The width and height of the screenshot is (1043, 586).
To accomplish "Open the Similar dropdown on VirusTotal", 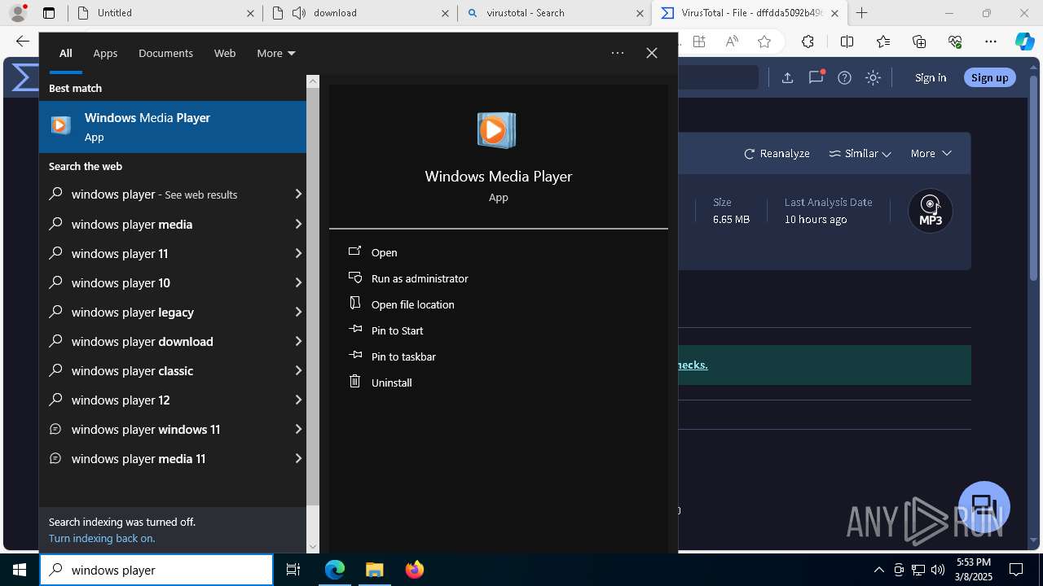I will [x=860, y=153].
